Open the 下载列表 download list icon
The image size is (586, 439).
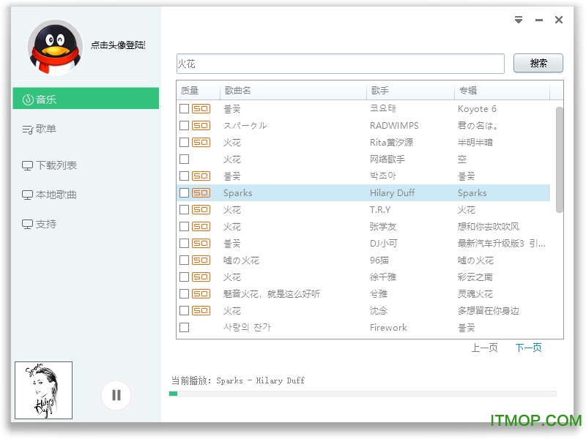pyautogui.click(x=26, y=165)
